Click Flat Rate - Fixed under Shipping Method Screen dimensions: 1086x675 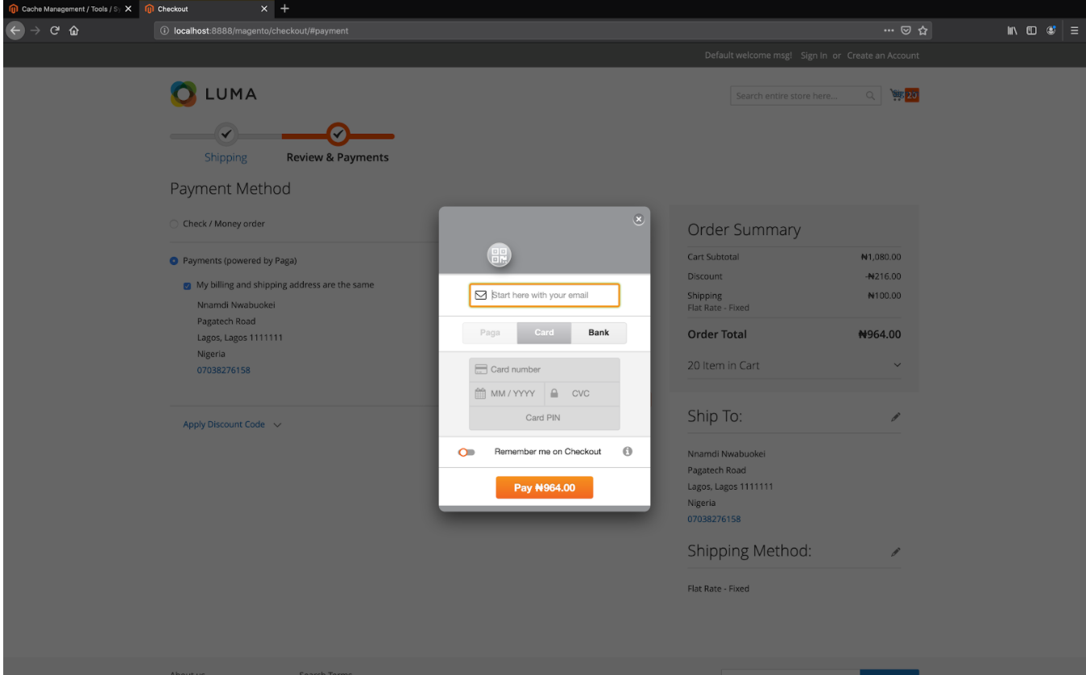pyautogui.click(x=718, y=589)
